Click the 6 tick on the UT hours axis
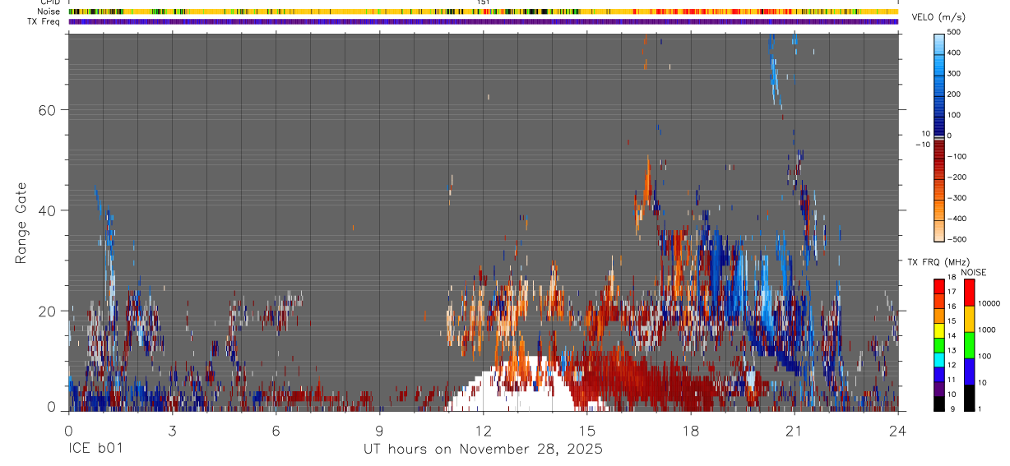The height and width of the screenshot is (466, 1010). click(276, 430)
